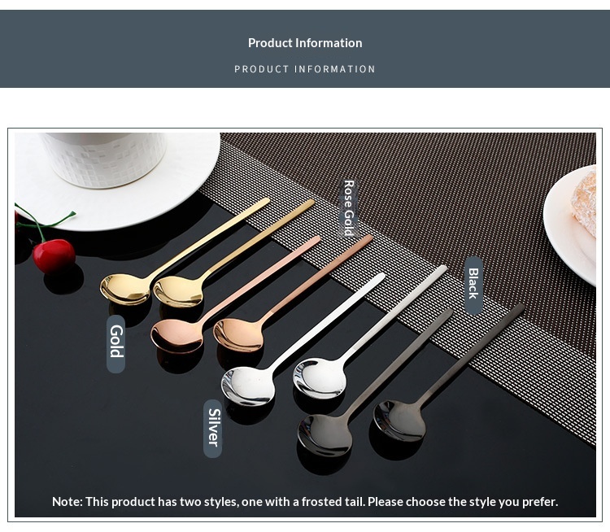Click the right silver spoon bowl

coord(320,379)
